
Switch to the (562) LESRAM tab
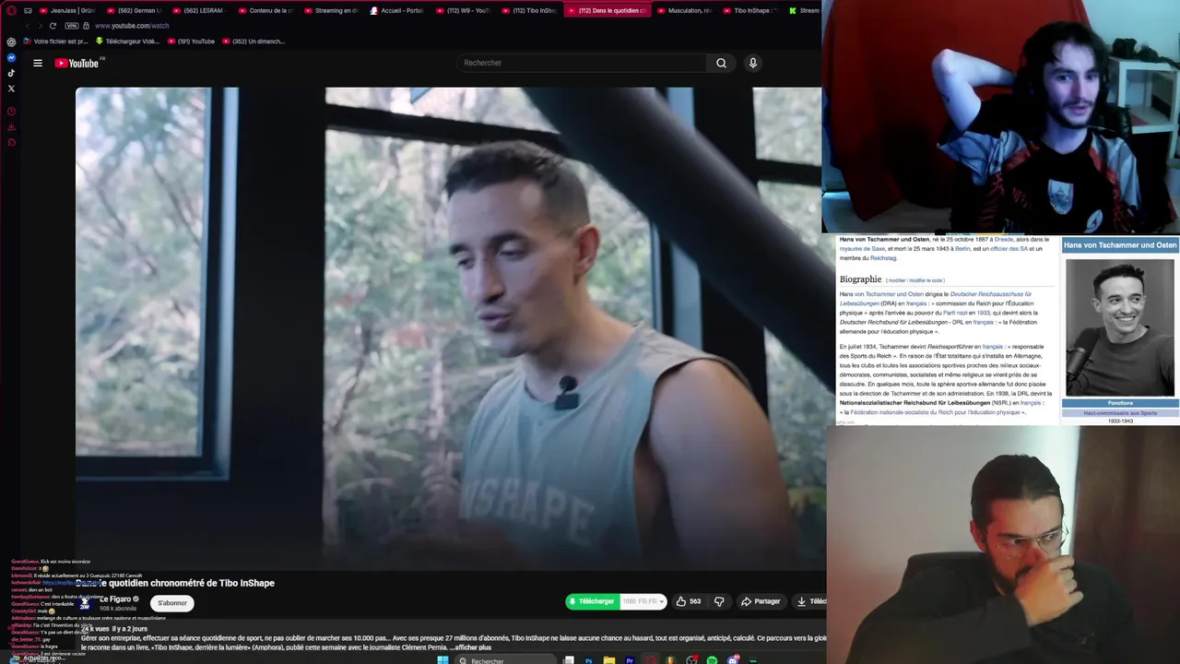[x=200, y=10]
